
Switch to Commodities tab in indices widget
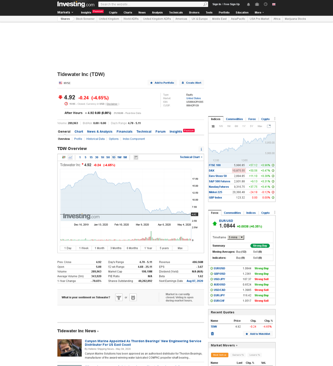pyautogui.click(x=234, y=119)
